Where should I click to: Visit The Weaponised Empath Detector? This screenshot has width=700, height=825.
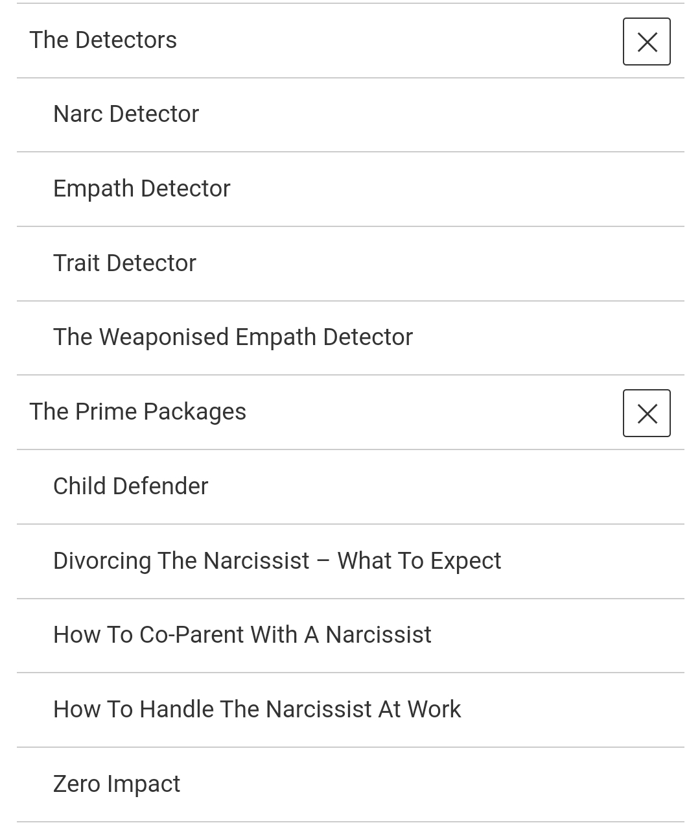pyautogui.click(x=233, y=337)
